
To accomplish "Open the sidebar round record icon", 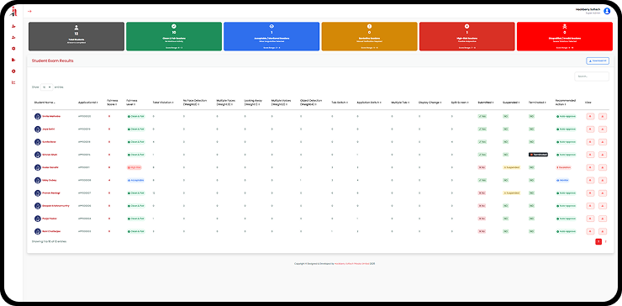I will pos(13,71).
